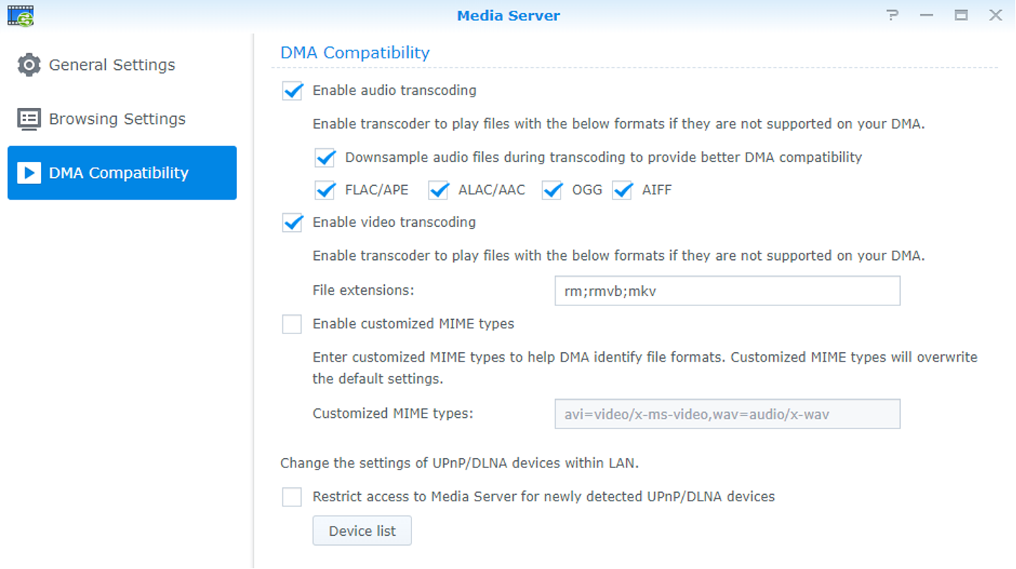This screenshot has height=569, width=1016.
Task: Uncheck the ALAC/AAC format checkbox
Action: click(438, 190)
